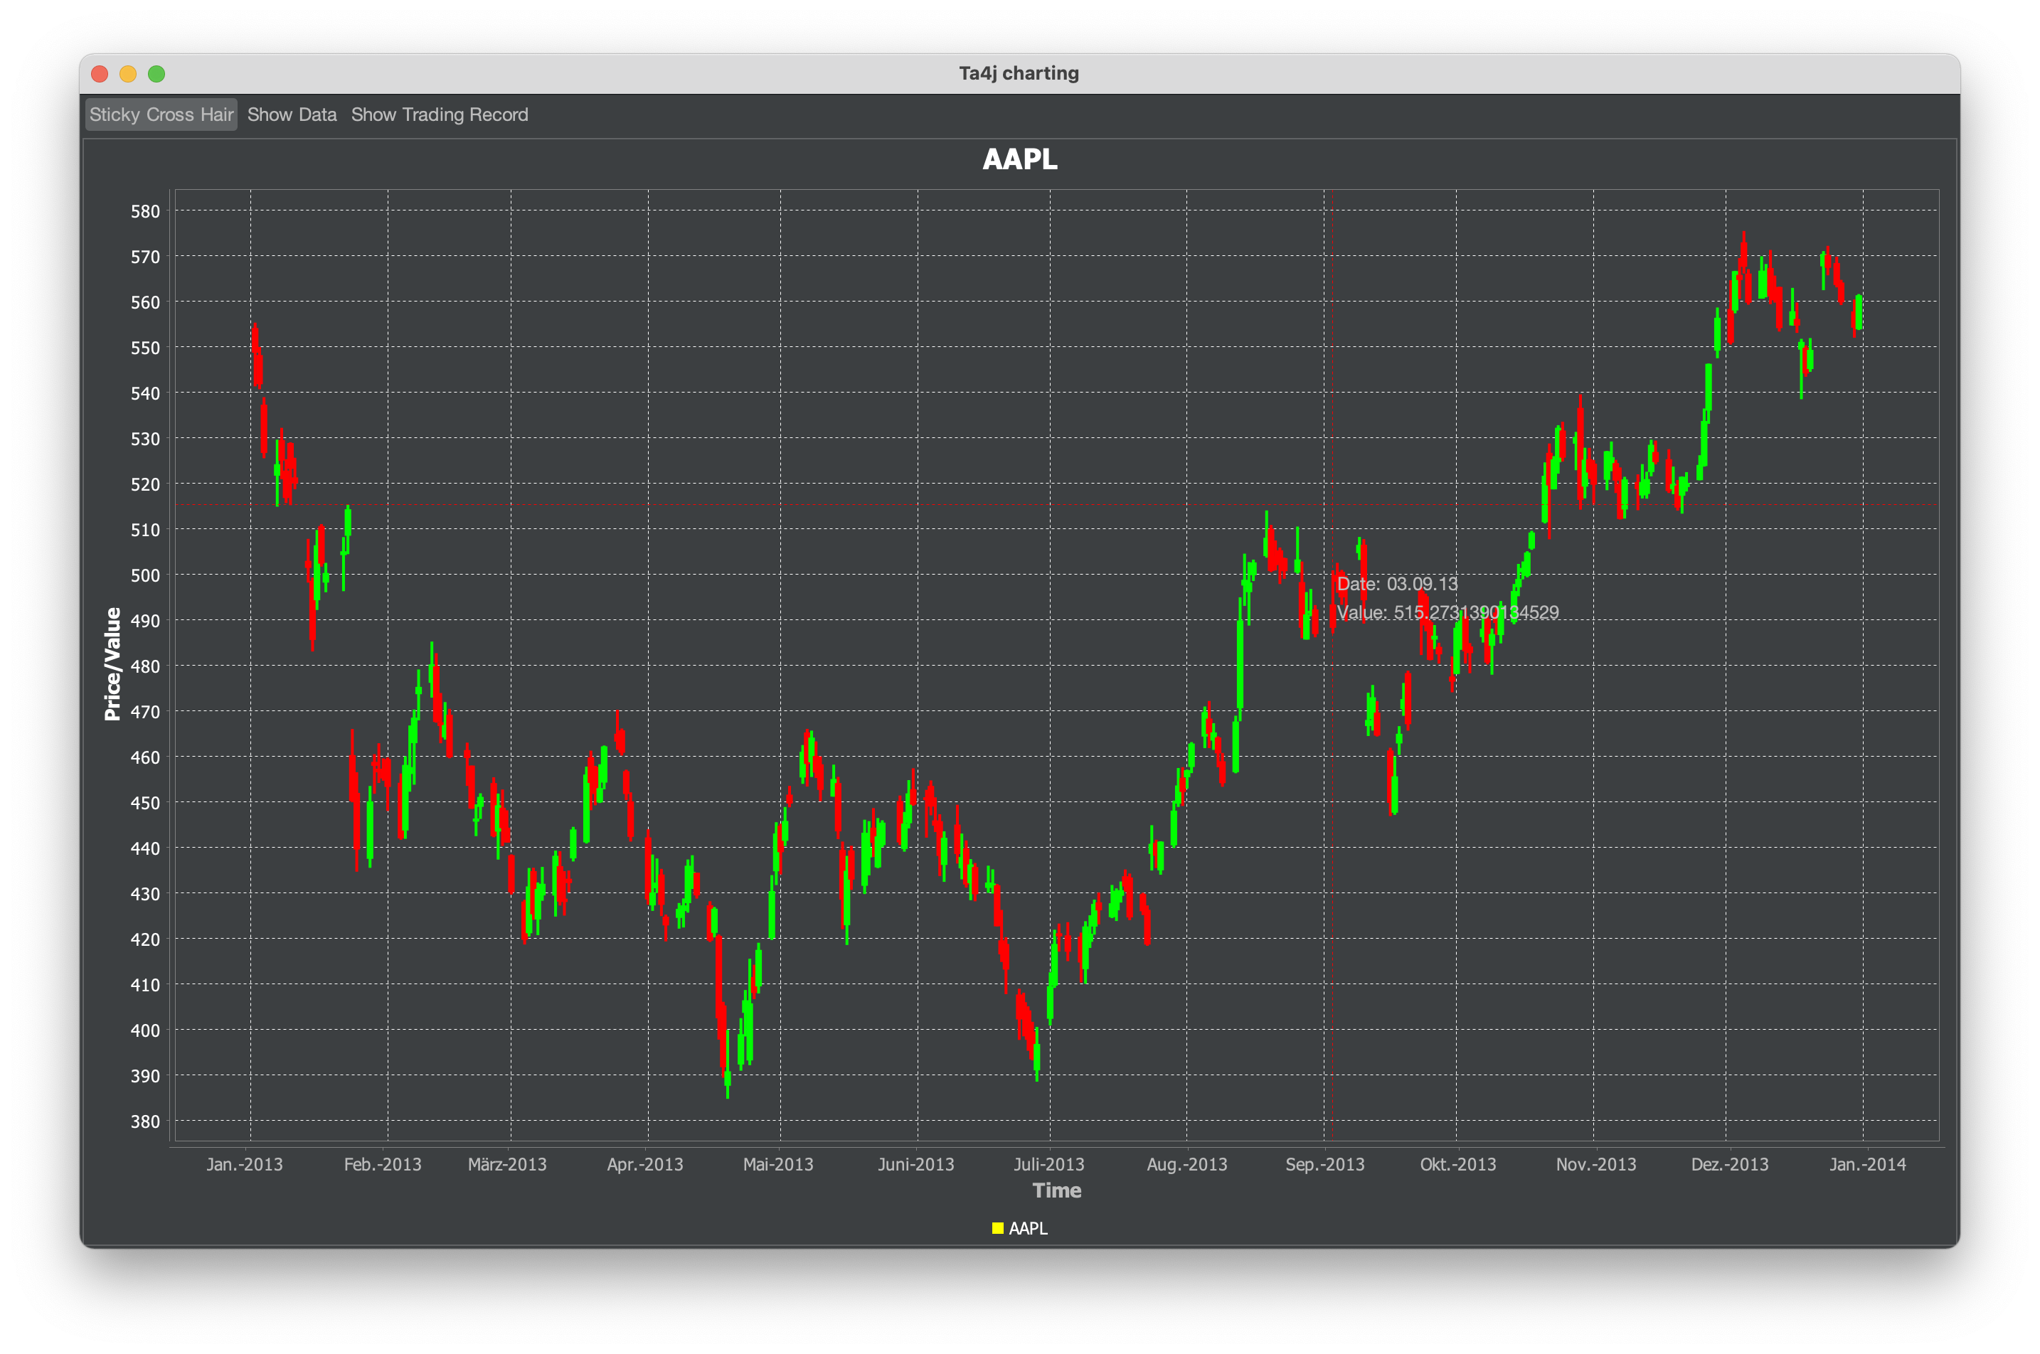Click the crosshair Date 03.09.13 annotation
This screenshot has width=2040, height=1354.
(1396, 584)
